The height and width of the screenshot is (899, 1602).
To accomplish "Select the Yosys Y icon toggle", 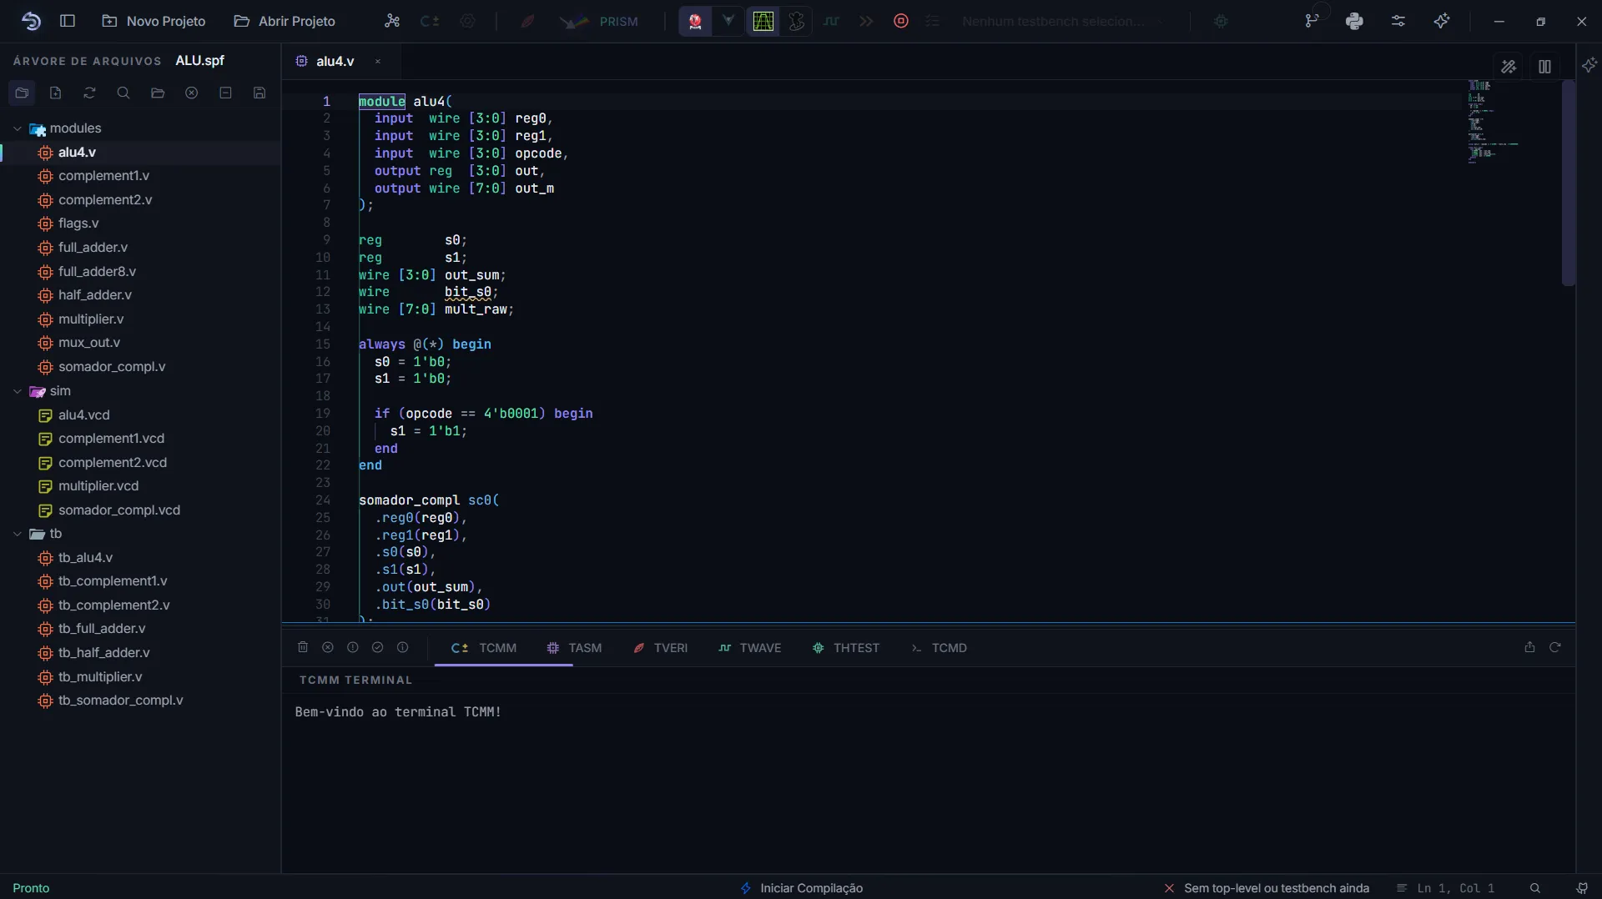I will 728,21.
